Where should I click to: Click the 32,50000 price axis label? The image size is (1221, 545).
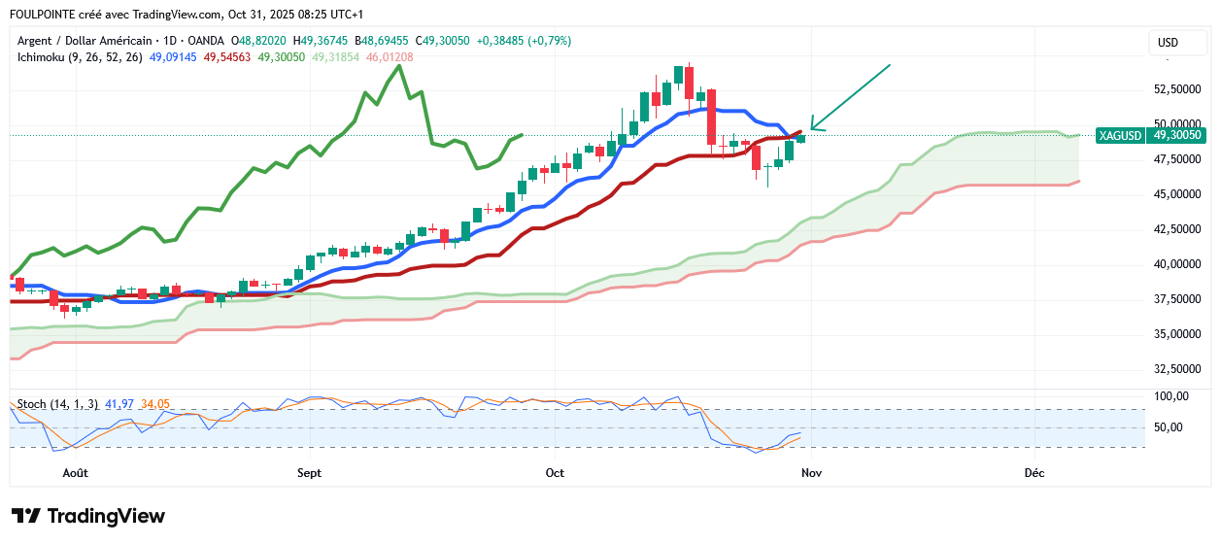pyautogui.click(x=1176, y=369)
